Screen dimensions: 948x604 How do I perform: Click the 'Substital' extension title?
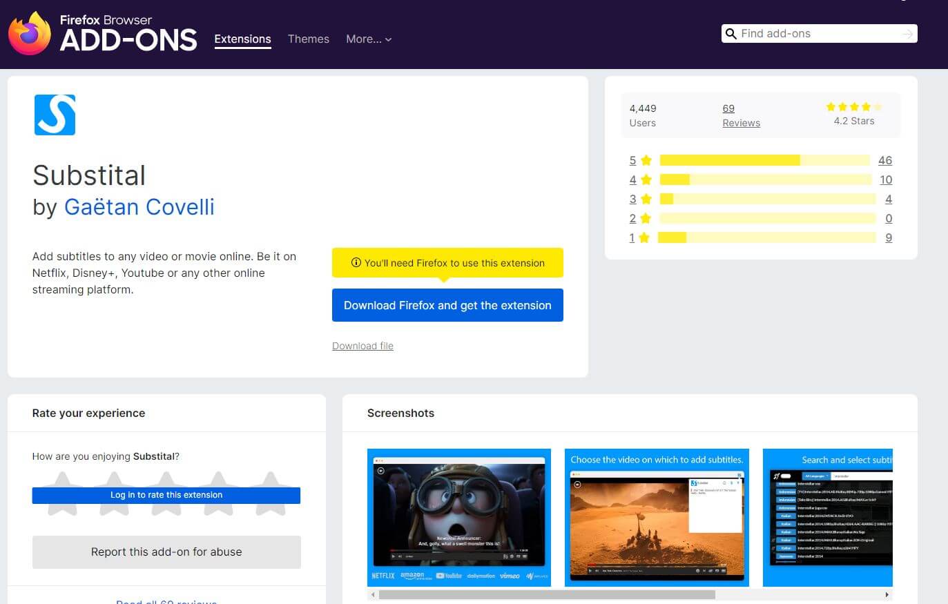(89, 175)
